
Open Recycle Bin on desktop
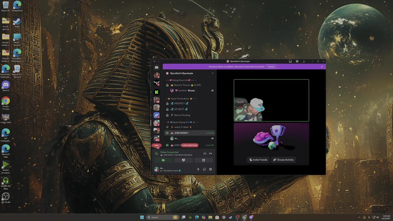click(x=6, y=7)
